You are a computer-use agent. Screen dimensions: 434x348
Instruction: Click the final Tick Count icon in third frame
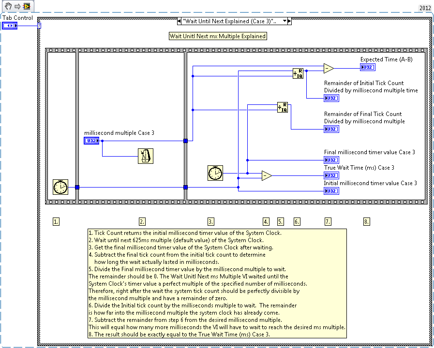(x=215, y=173)
